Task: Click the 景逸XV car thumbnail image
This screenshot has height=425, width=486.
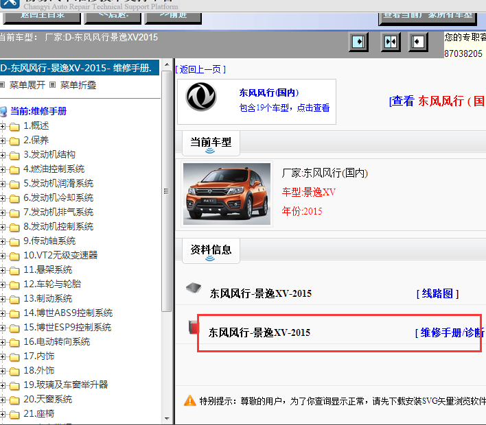Action: (227, 194)
